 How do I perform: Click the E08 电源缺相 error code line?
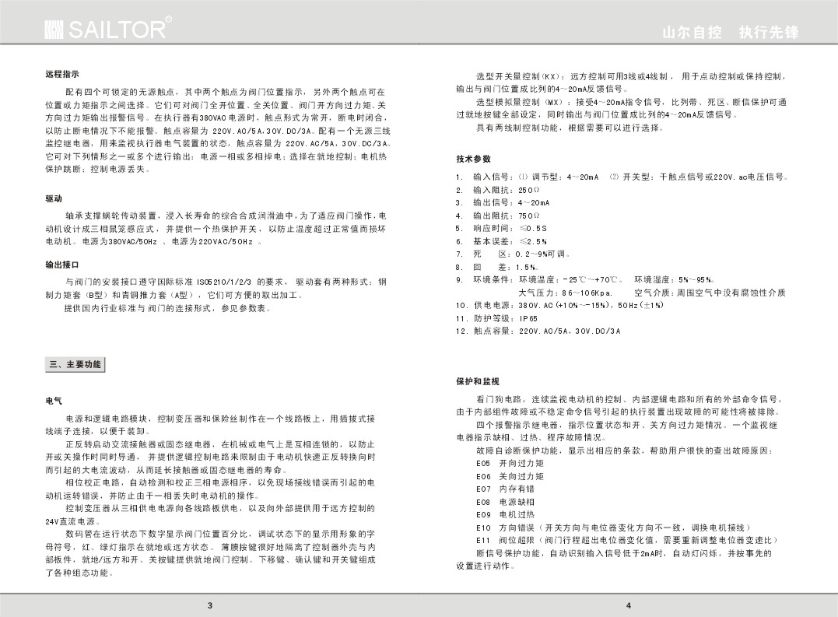click(x=506, y=502)
